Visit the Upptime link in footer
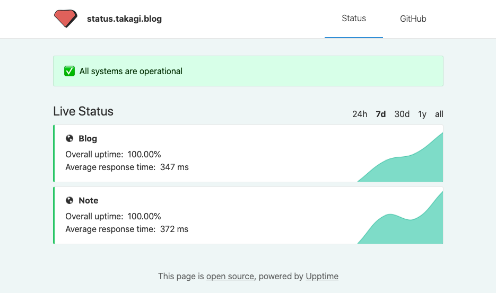The height and width of the screenshot is (293, 496). (322, 276)
